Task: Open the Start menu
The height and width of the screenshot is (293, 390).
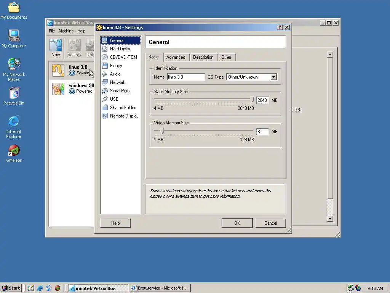Action: [x=11, y=288]
